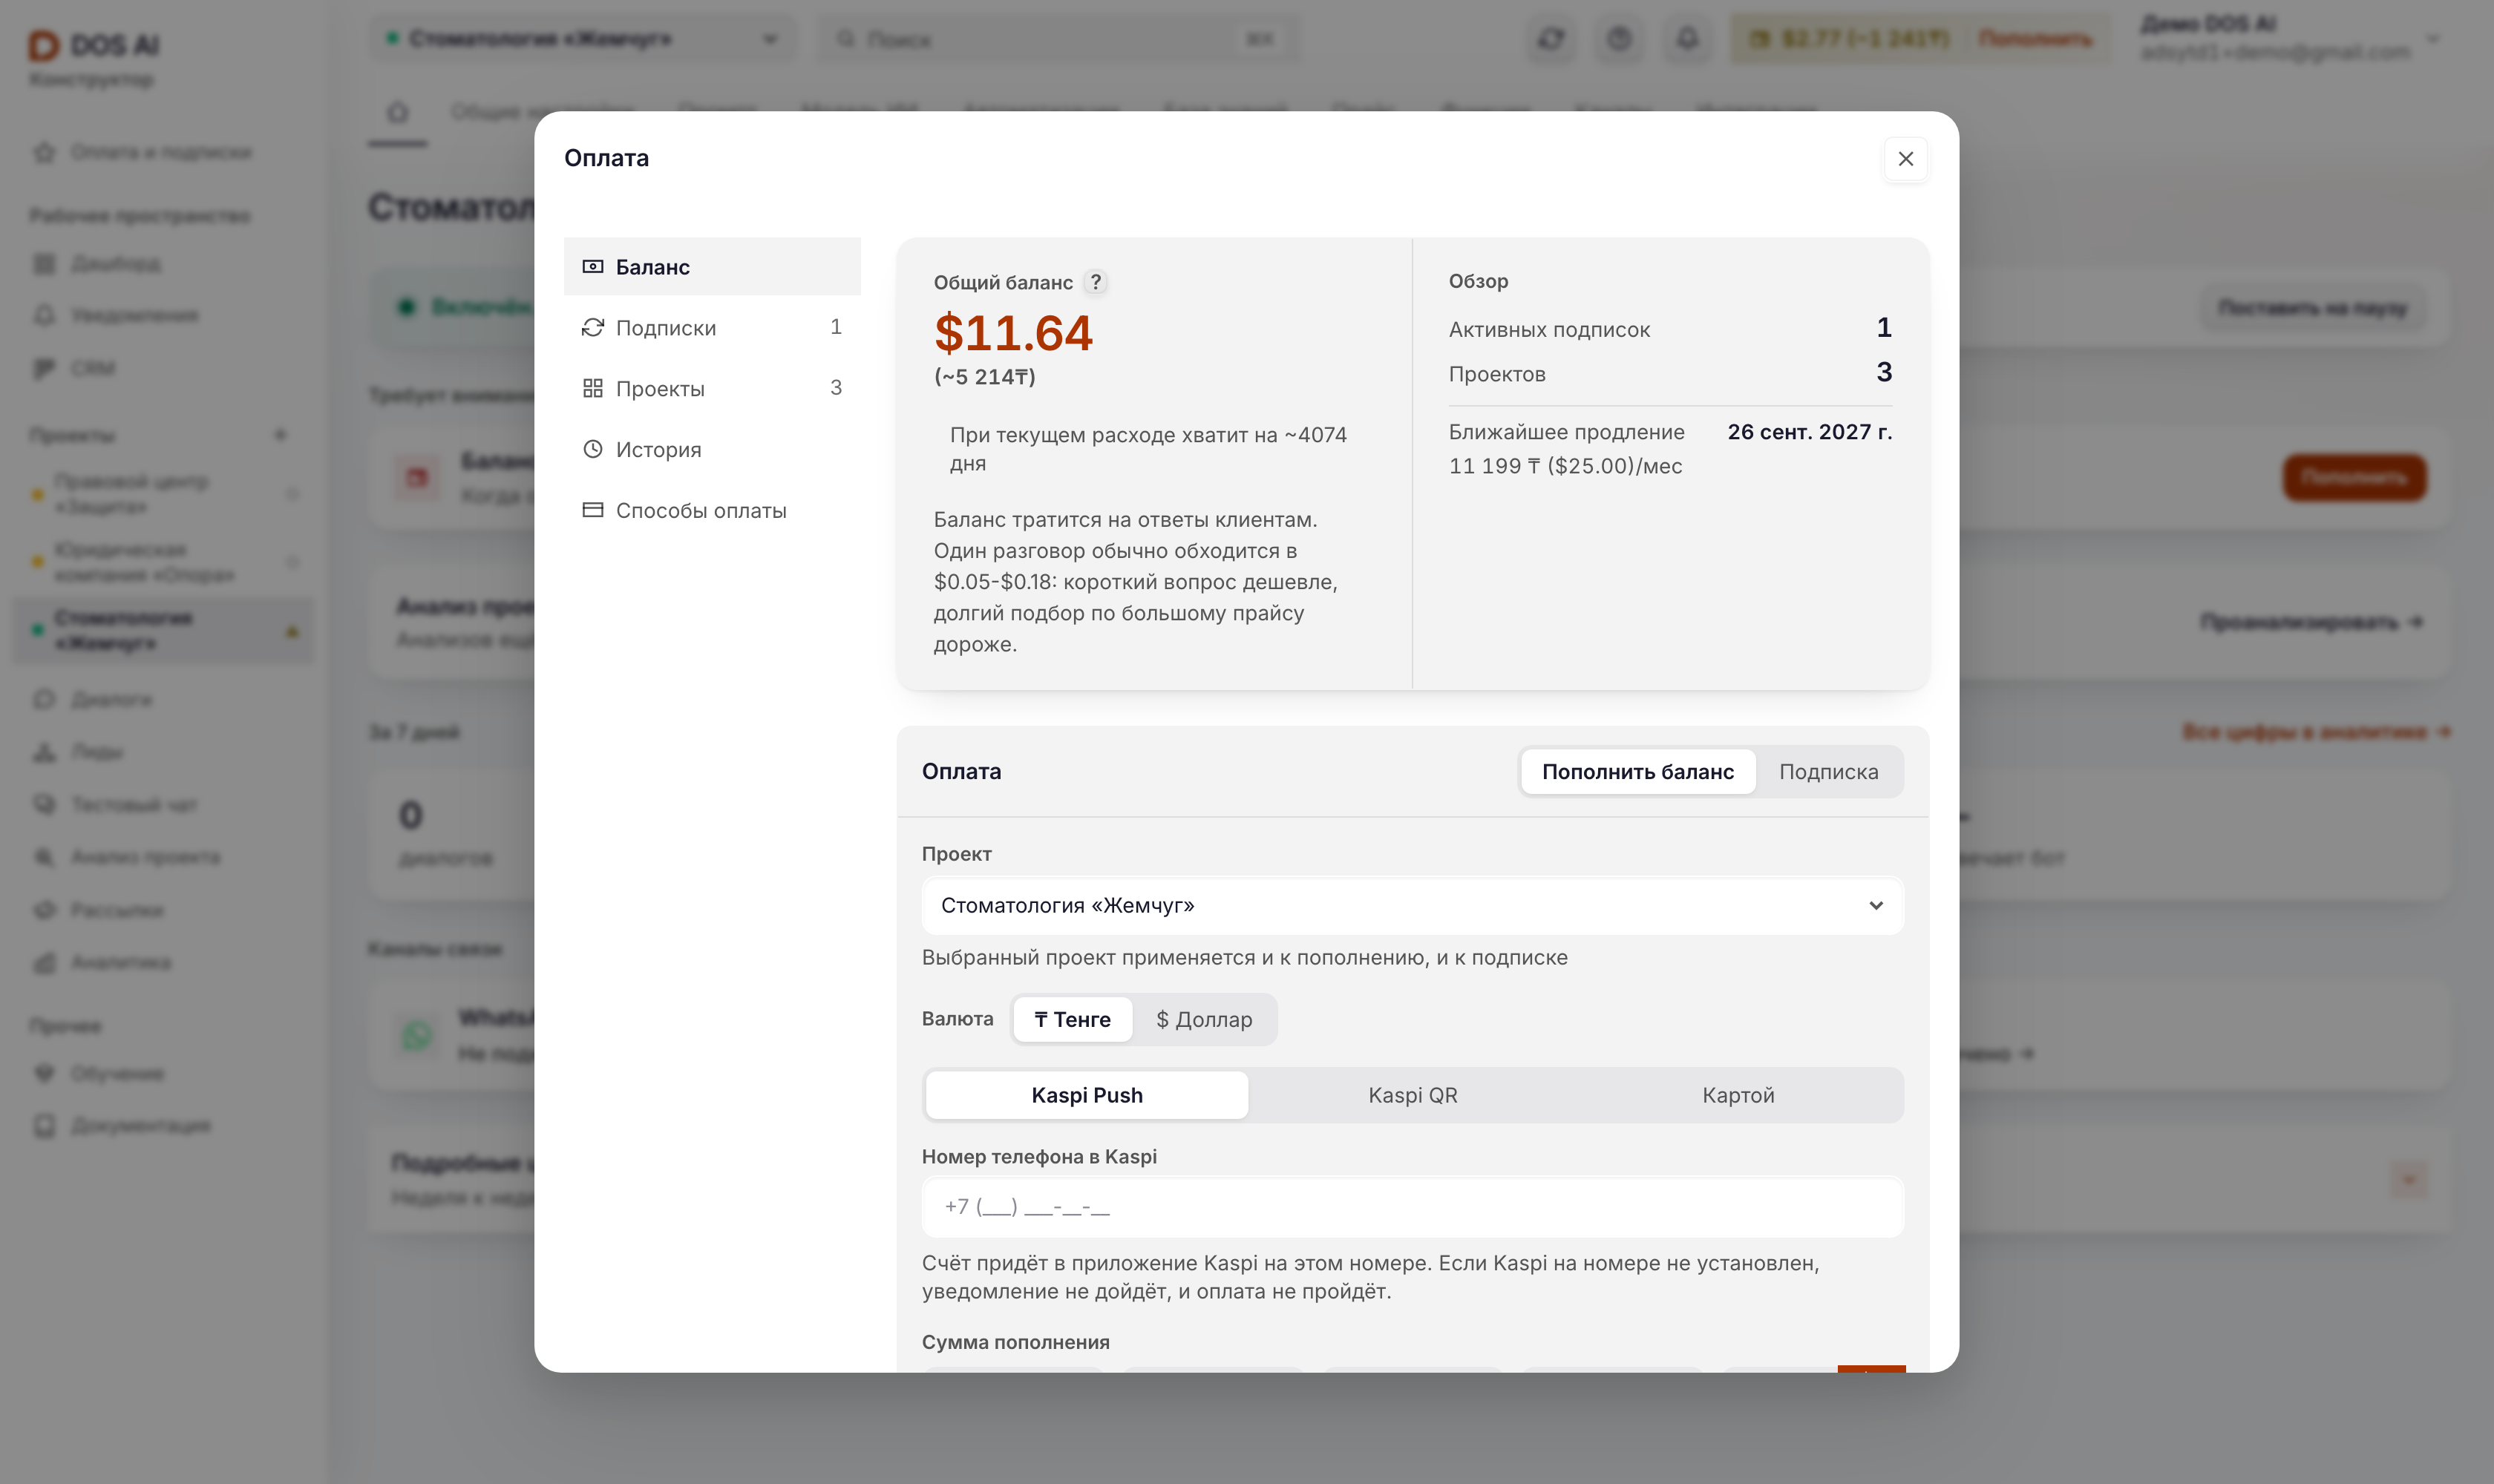Select Тенге currency
The image size is (2494, 1484).
pos(1071,1019)
